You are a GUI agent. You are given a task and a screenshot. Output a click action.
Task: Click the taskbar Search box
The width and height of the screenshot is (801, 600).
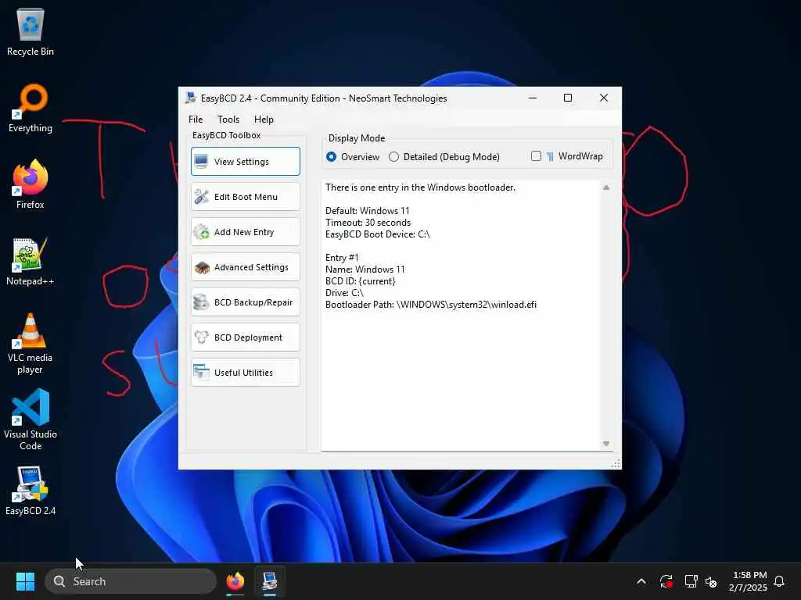(x=131, y=581)
